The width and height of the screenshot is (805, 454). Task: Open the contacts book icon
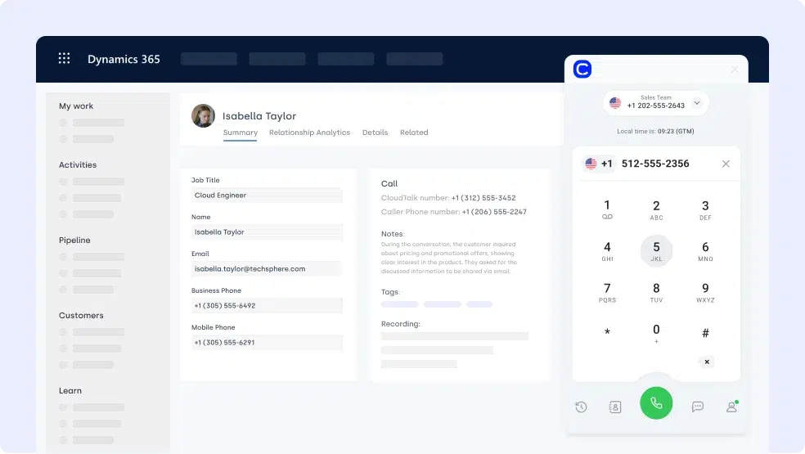pyautogui.click(x=615, y=407)
